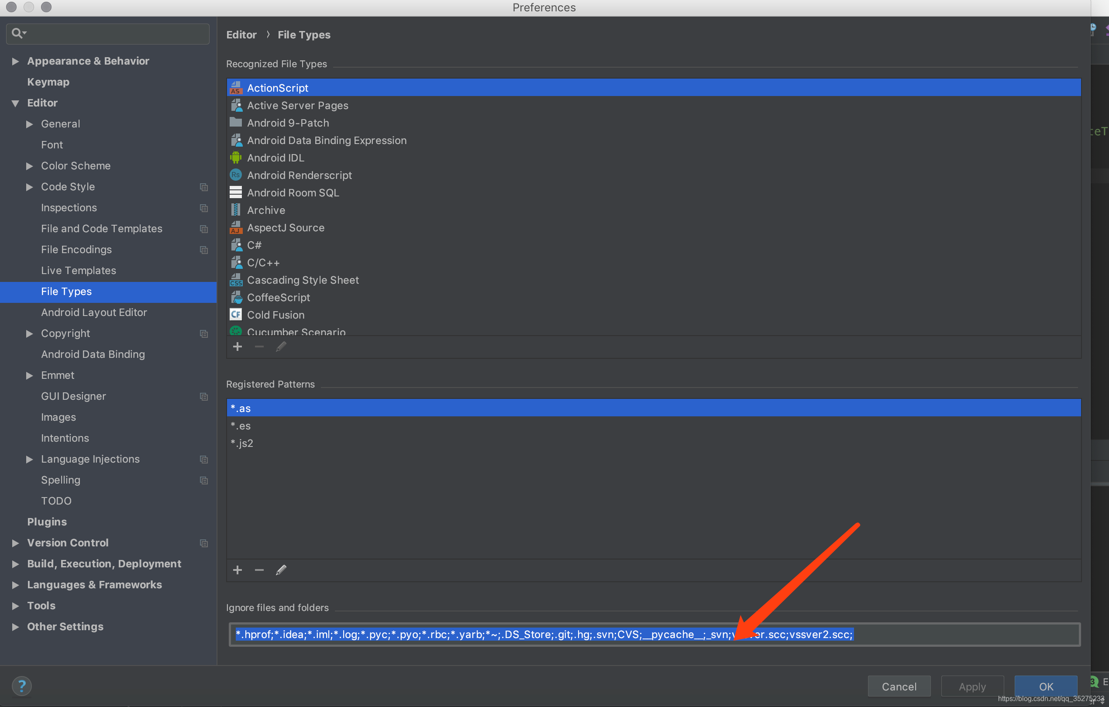Expand Appearance & Behavior section
Image resolution: width=1109 pixels, height=707 pixels.
point(16,61)
